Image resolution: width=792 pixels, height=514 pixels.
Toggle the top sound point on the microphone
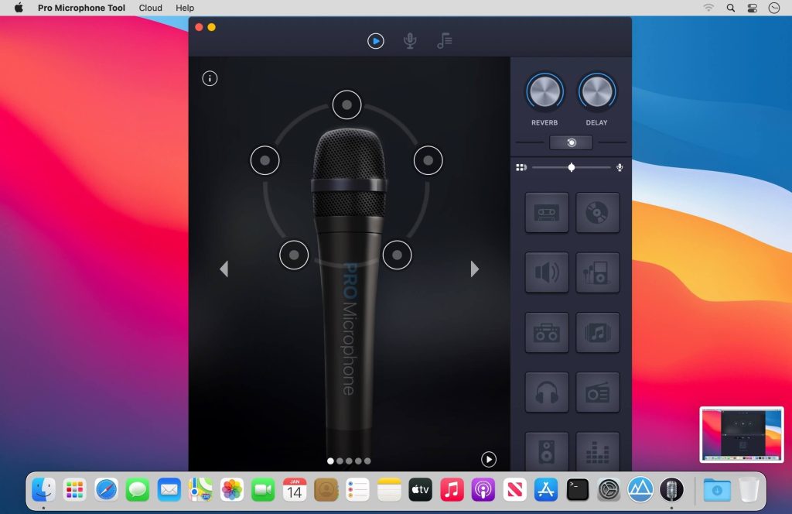click(x=347, y=105)
